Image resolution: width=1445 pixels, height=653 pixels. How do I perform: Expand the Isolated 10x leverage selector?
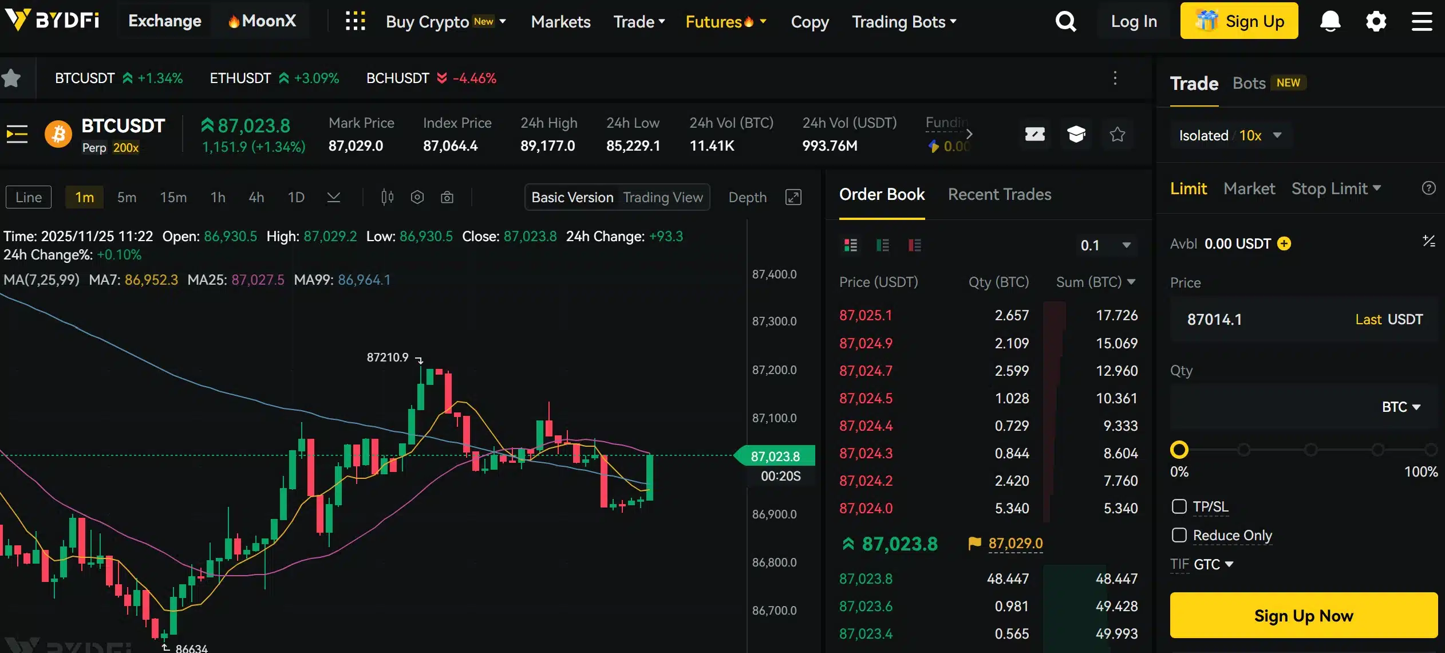click(1231, 135)
